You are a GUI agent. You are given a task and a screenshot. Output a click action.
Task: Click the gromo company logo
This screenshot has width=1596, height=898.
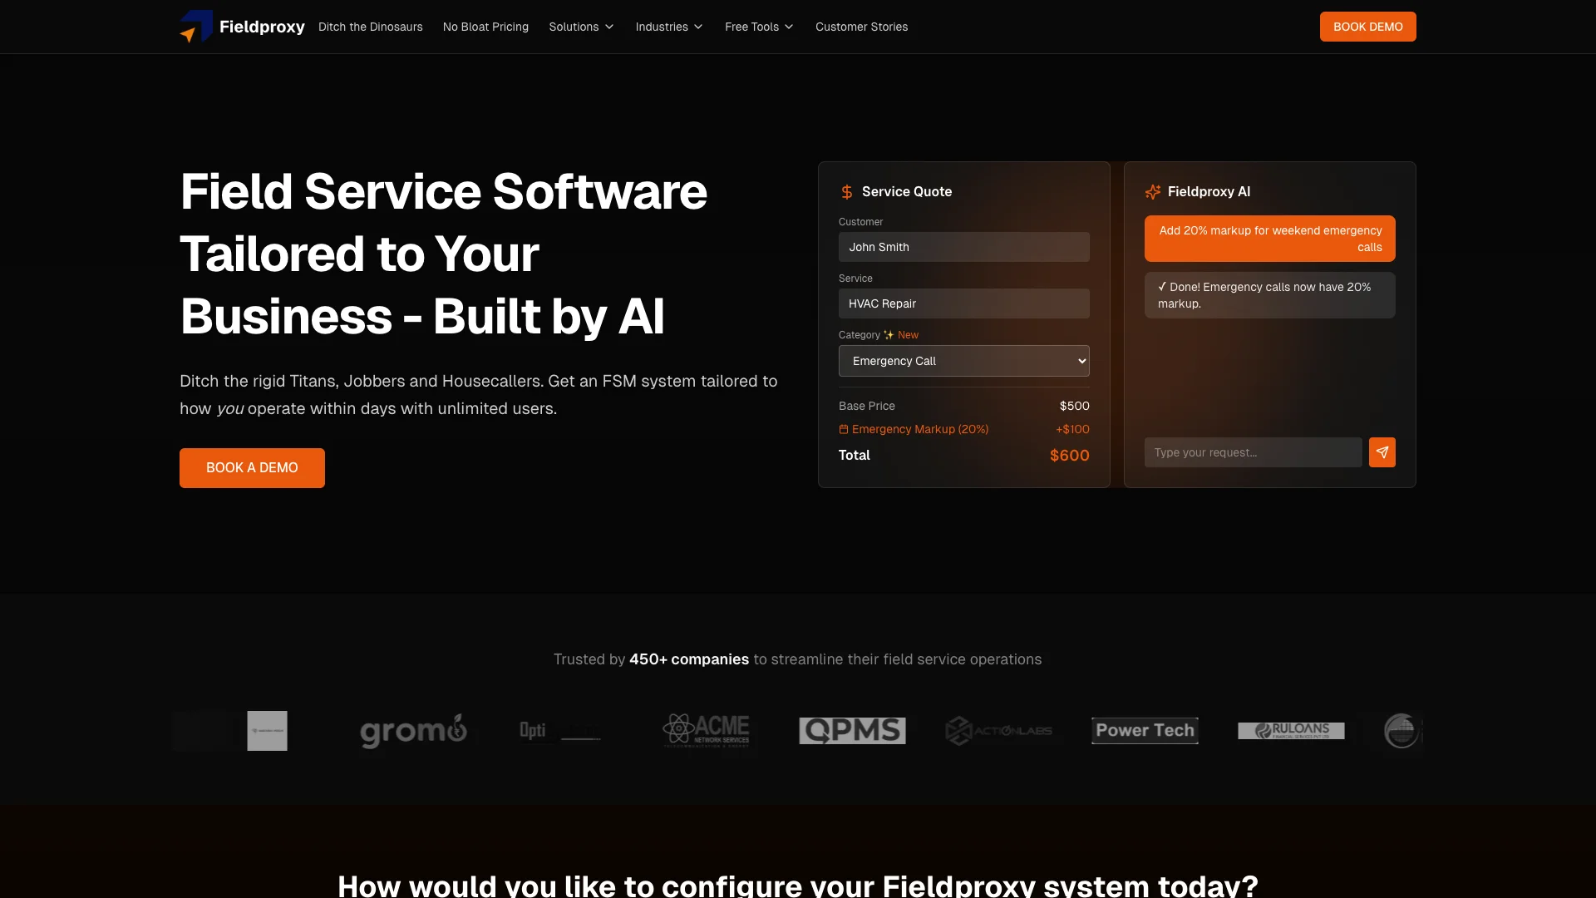pos(413,731)
